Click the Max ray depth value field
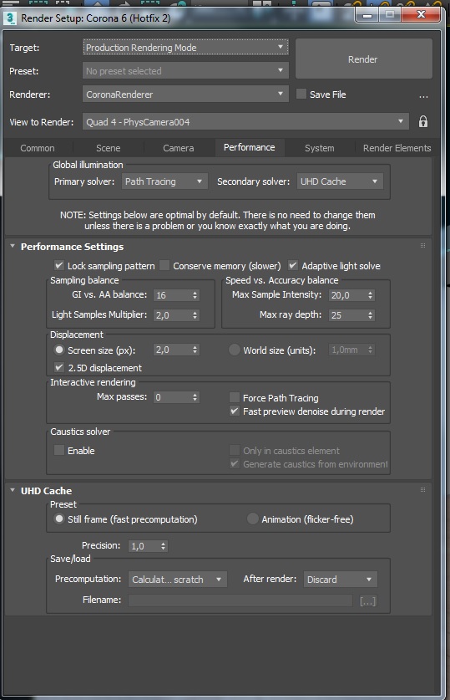The height and width of the screenshot is (700, 450). click(348, 315)
